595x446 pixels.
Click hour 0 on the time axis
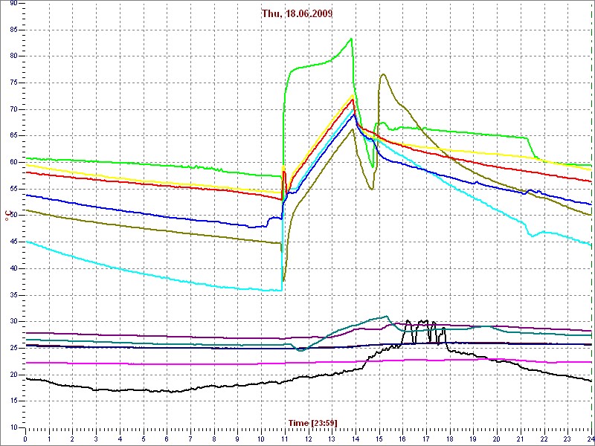coord(25,439)
